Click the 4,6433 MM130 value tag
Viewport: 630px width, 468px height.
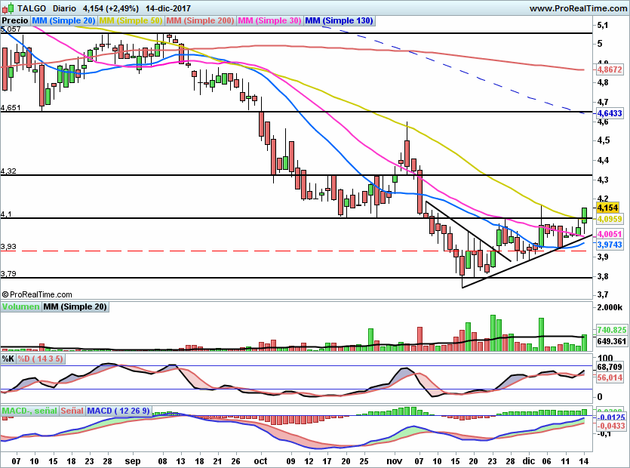coord(610,113)
